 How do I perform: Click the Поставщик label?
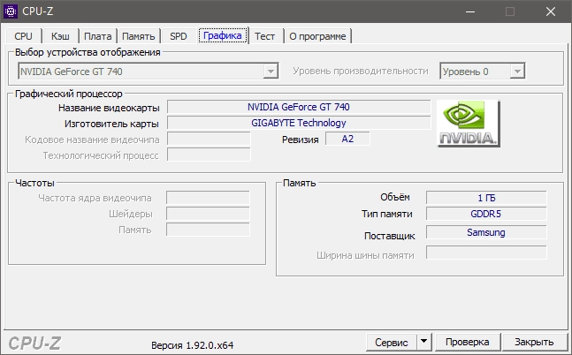(x=390, y=236)
